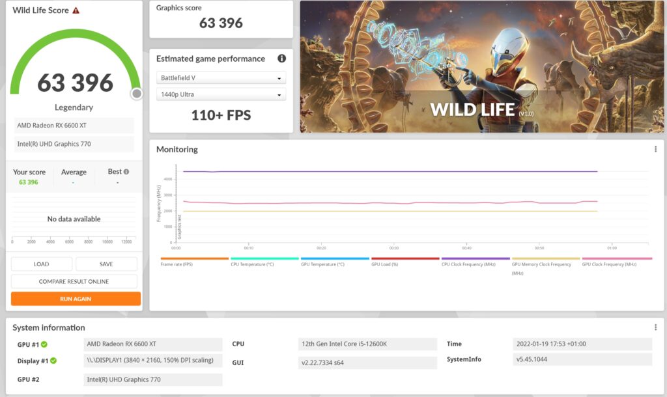Click the orange Frame rate color bar

coord(194,258)
